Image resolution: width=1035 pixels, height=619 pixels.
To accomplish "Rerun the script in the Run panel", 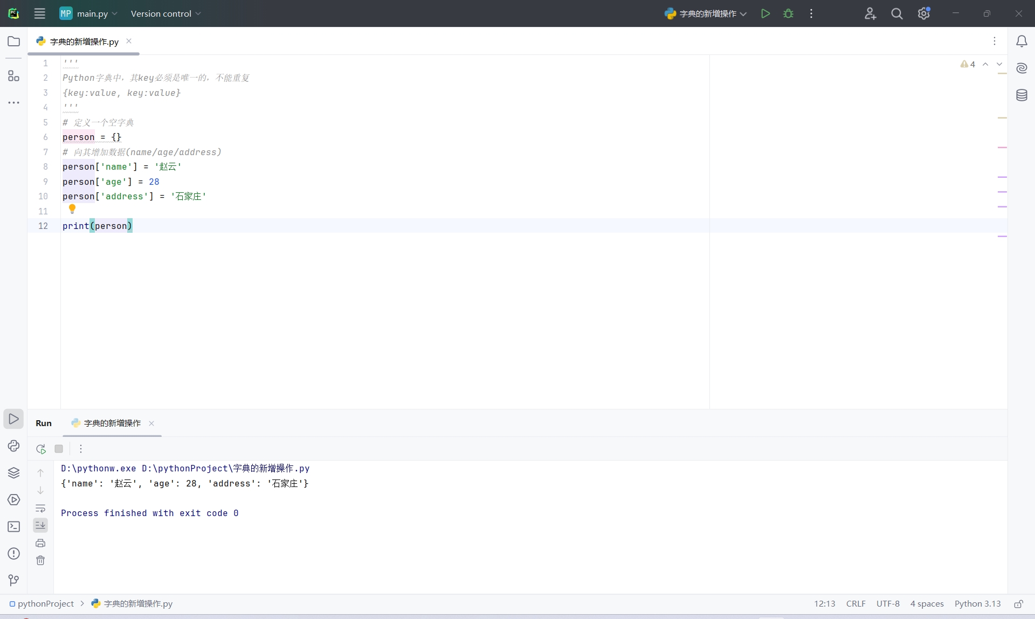I will tap(41, 449).
